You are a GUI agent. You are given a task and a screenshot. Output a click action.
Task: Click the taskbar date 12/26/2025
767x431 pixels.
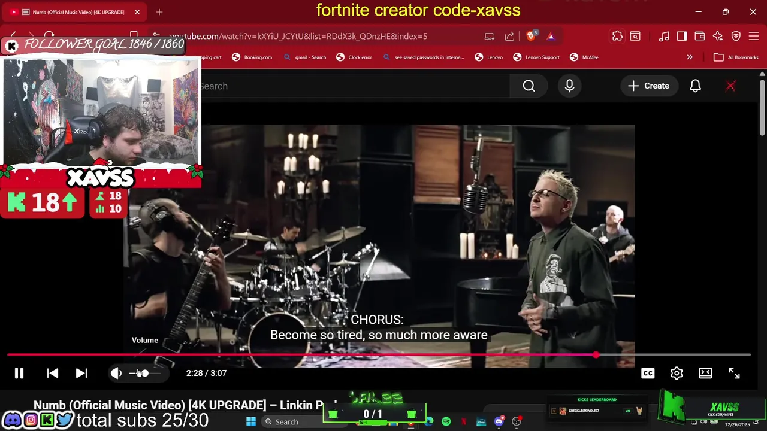[737, 424]
